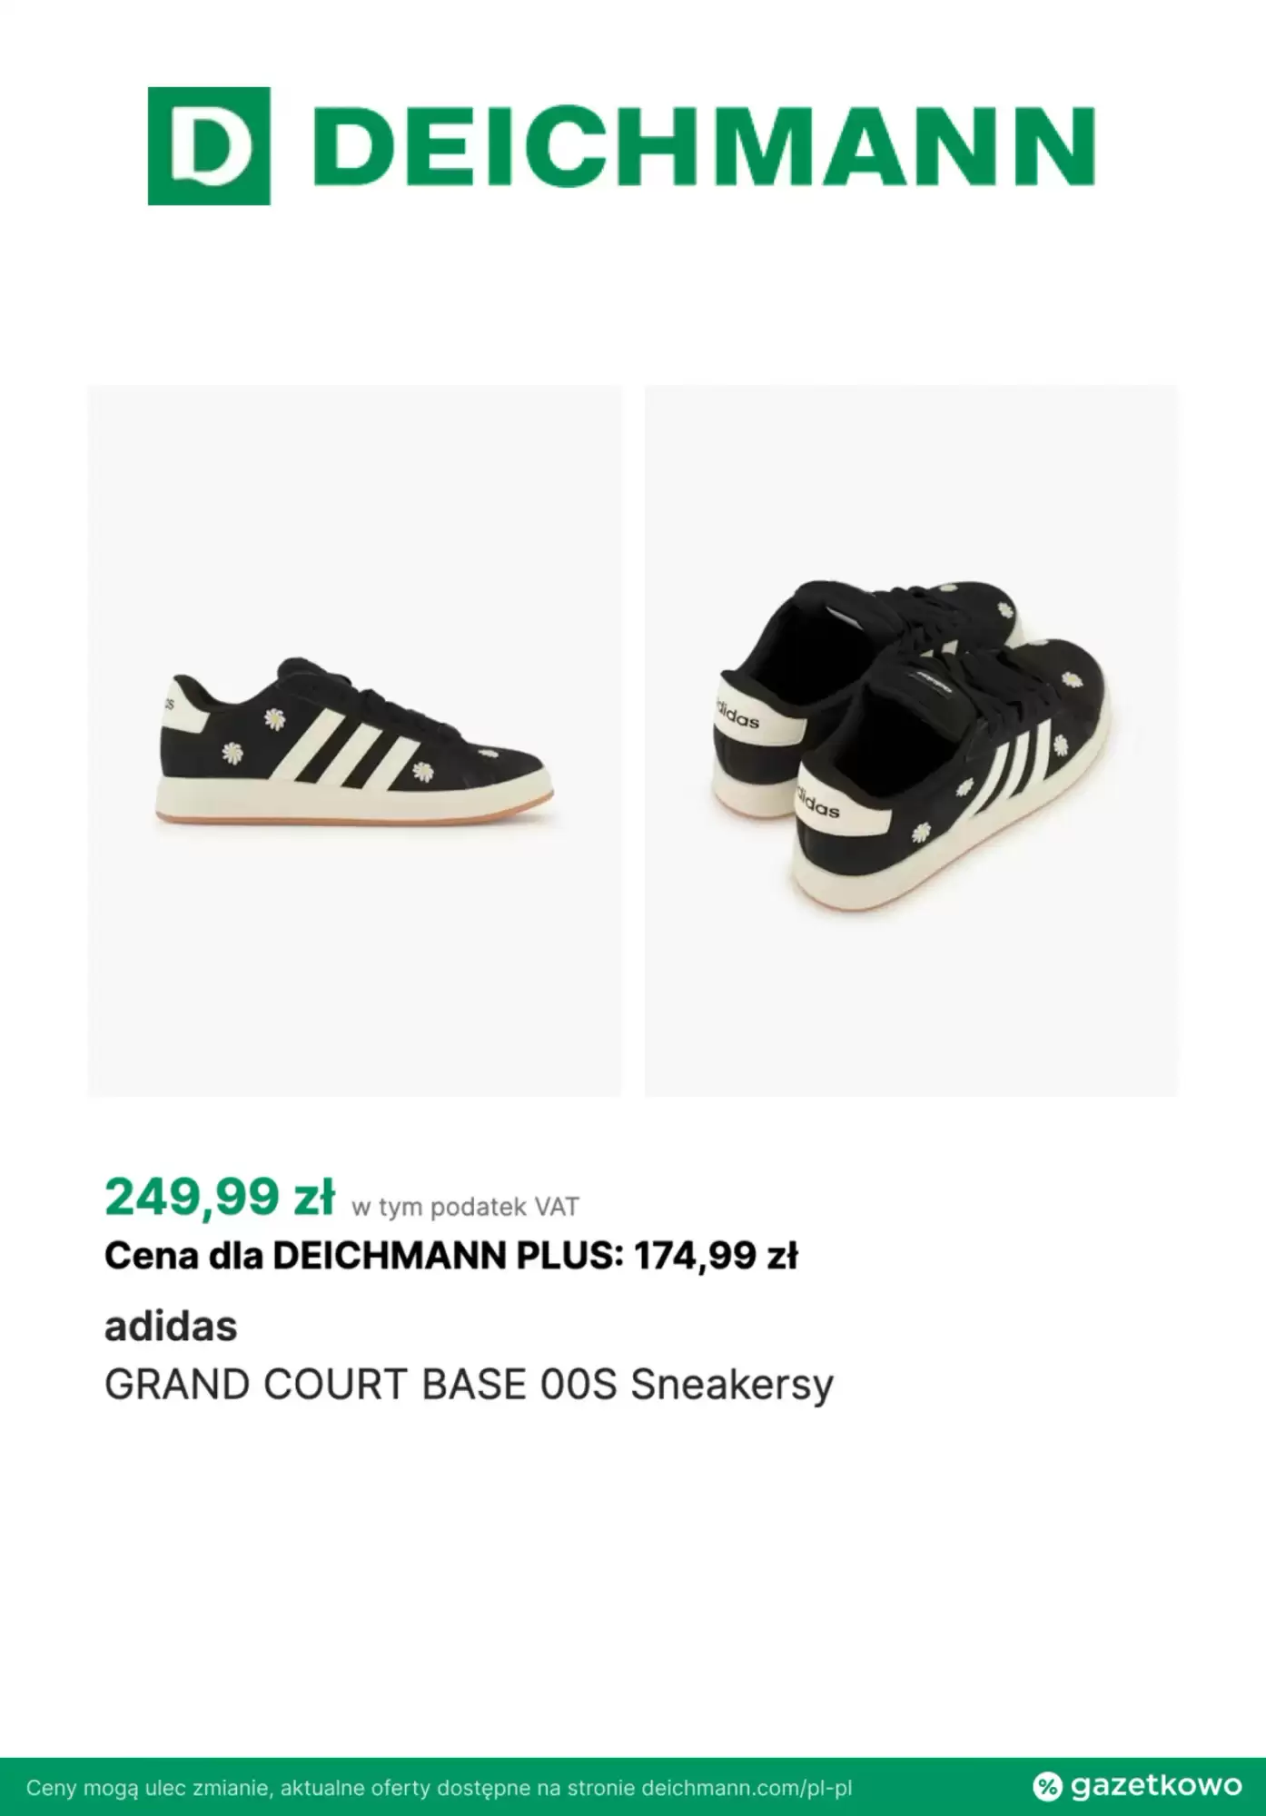Click the DEICHMANN wordmark in header
This screenshot has width=1266, height=1816.
click(x=708, y=146)
